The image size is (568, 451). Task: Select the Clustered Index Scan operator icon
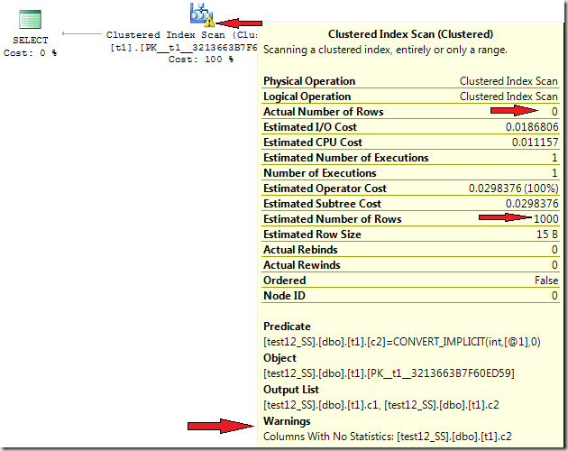(200, 13)
